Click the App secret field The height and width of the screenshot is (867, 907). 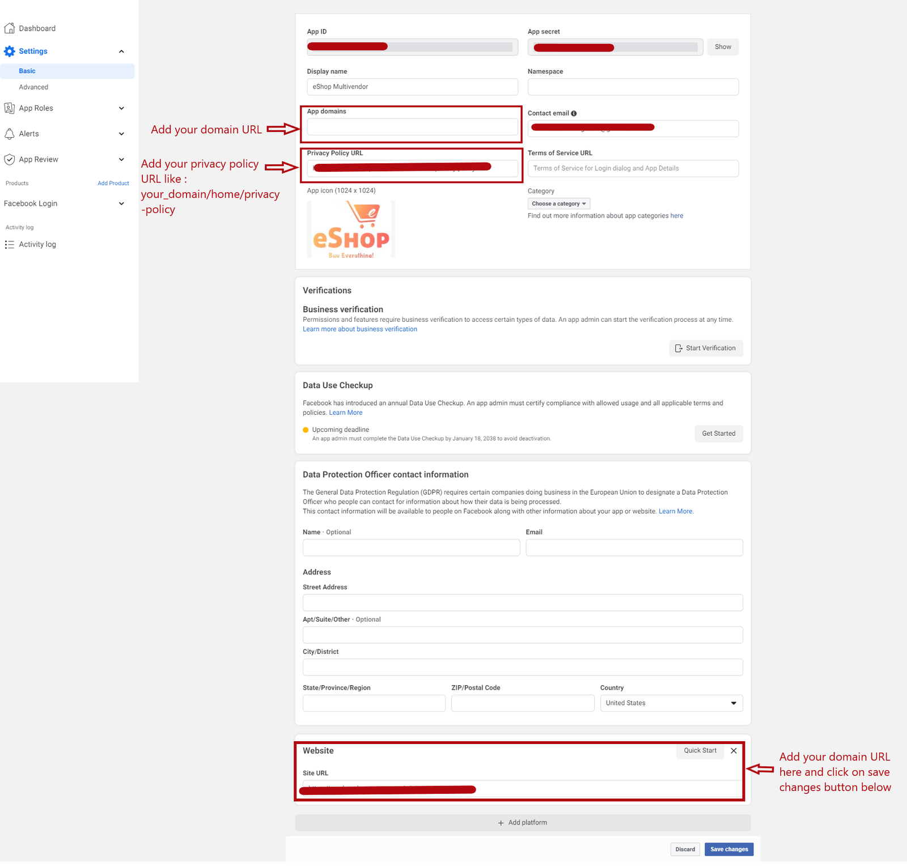(615, 47)
